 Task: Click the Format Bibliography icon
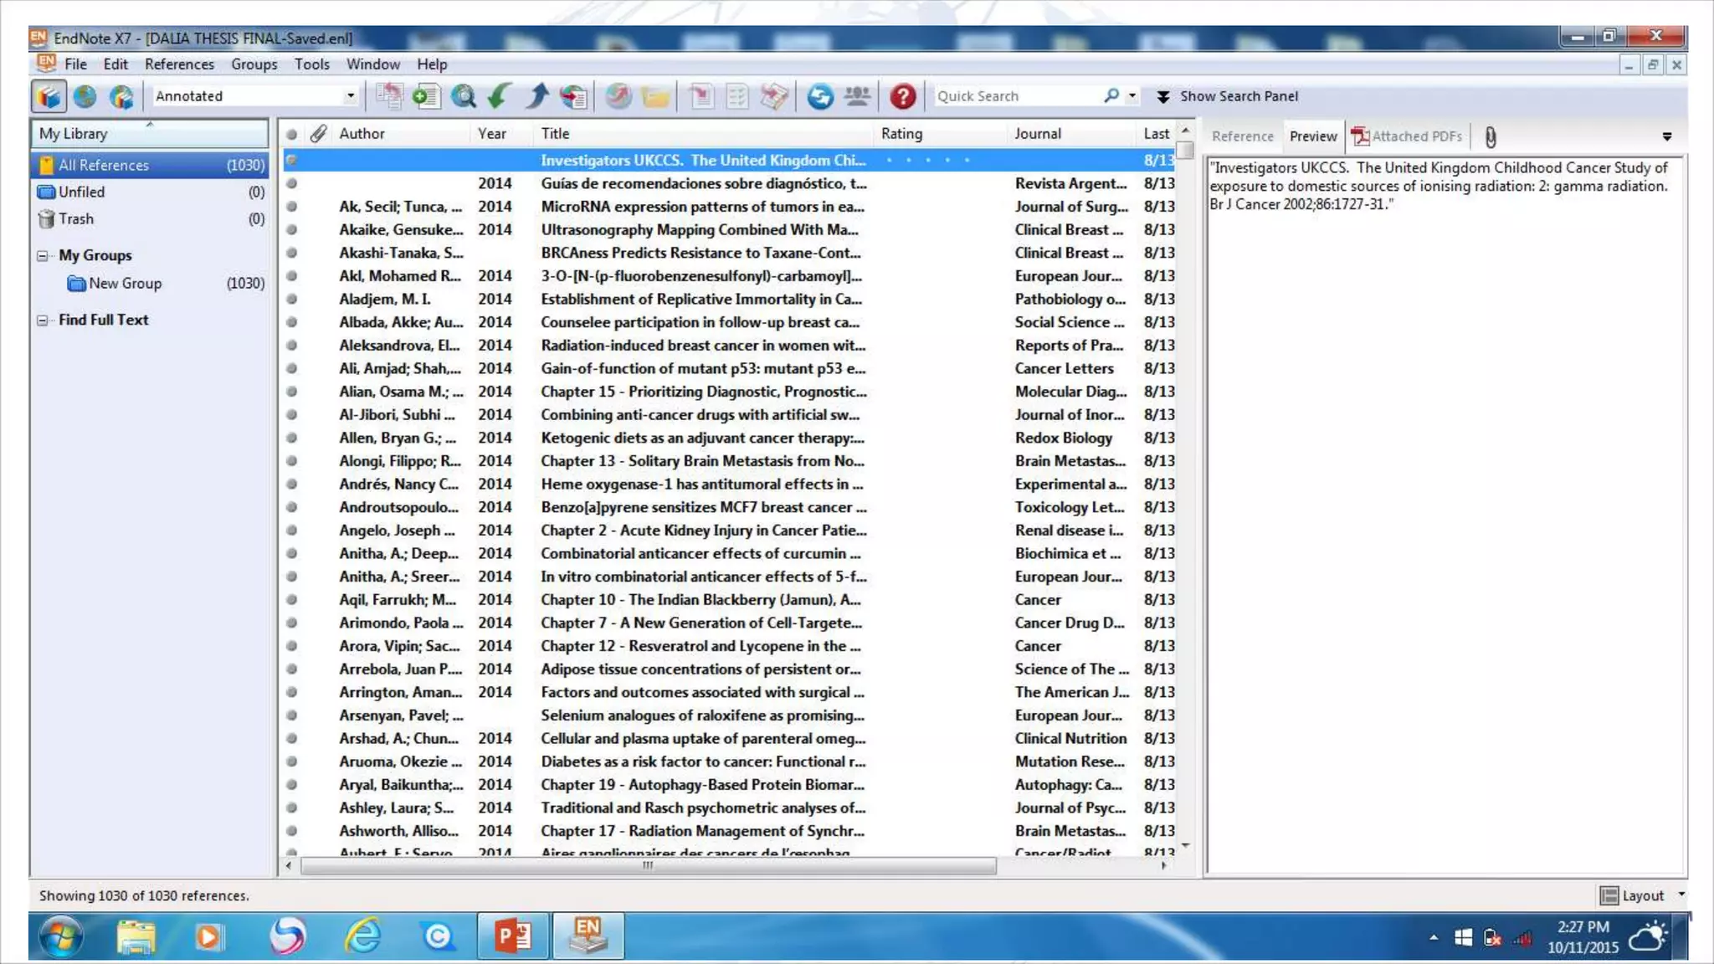tap(737, 96)
